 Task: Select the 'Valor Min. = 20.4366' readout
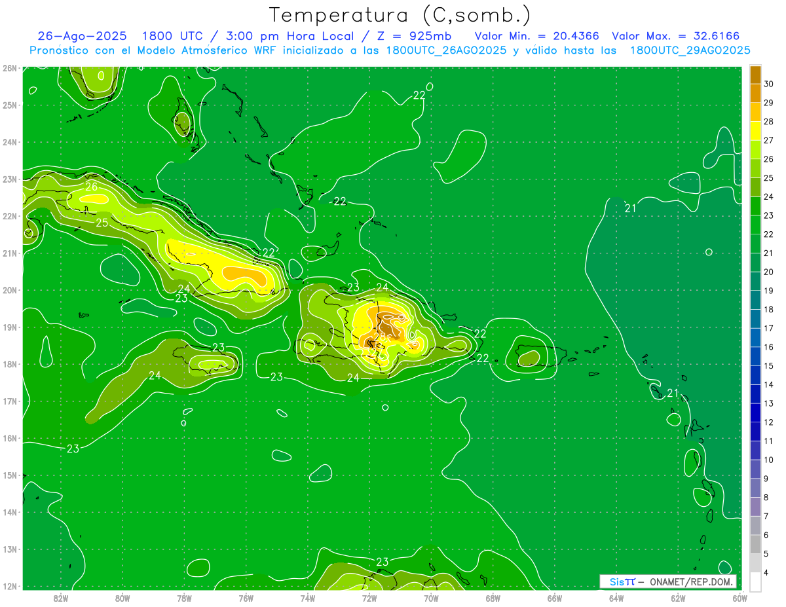click(x=536, y=36)
